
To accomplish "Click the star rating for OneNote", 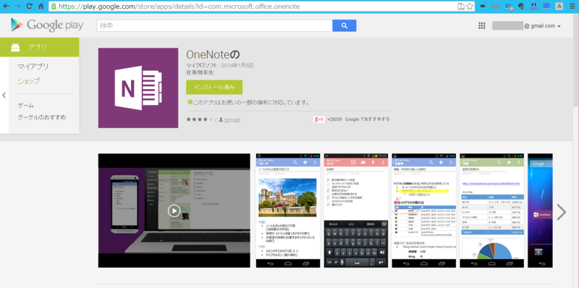I will coord(200,119).
